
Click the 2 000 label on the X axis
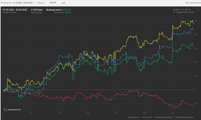(59, 113)
